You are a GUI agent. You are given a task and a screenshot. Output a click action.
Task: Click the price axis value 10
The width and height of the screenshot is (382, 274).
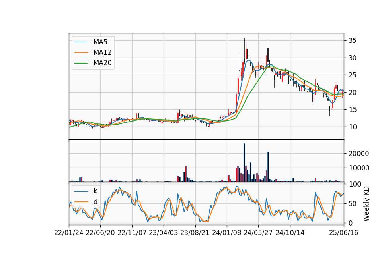pyautogui.click(x=352, y=127)
